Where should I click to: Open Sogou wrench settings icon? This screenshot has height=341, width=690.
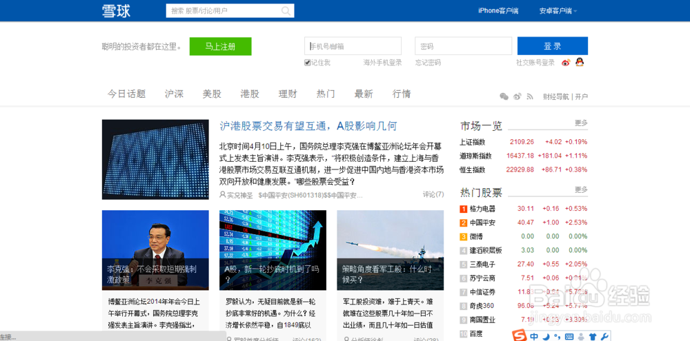point(603,337)
